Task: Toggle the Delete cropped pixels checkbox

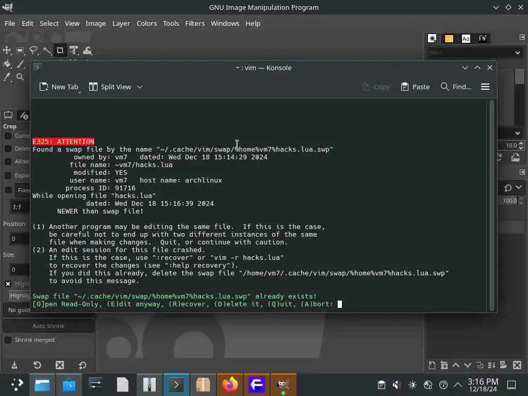Action: click(x=8, y=148)
